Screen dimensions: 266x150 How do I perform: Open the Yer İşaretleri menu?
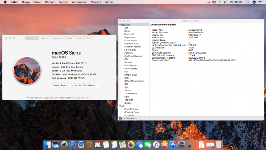[79, 2]
